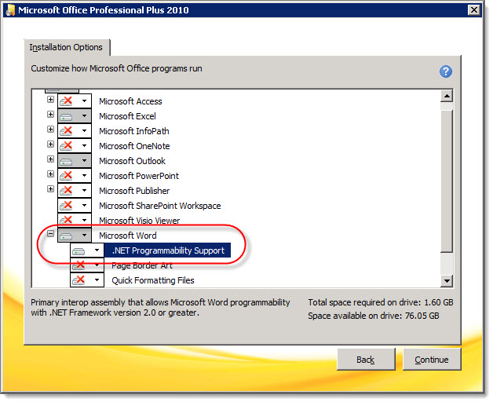Select the Microsoft Excel row label
This screenshot has height=402, width=493.
127,116
